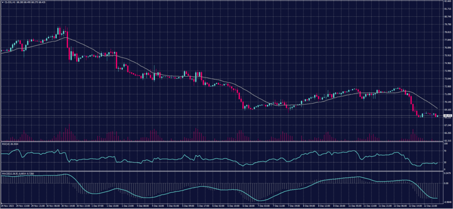The image size is (453, 209).
Task: Click the divider between RSI and MACD panes
Action: click(x=221, y=171)
